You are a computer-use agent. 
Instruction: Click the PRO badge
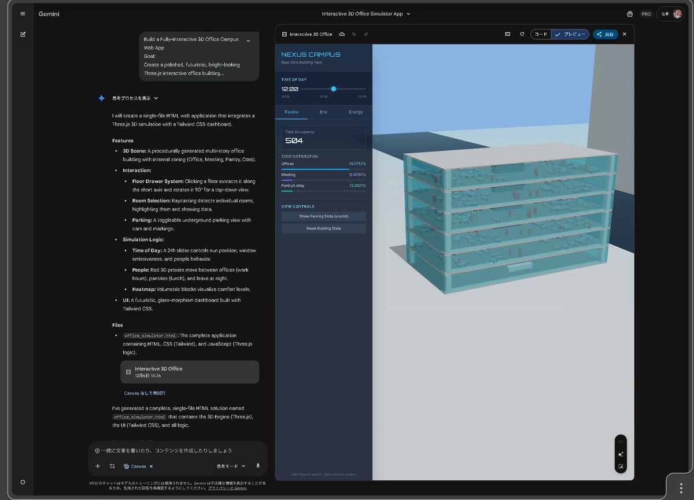click(x=646, y=14)
